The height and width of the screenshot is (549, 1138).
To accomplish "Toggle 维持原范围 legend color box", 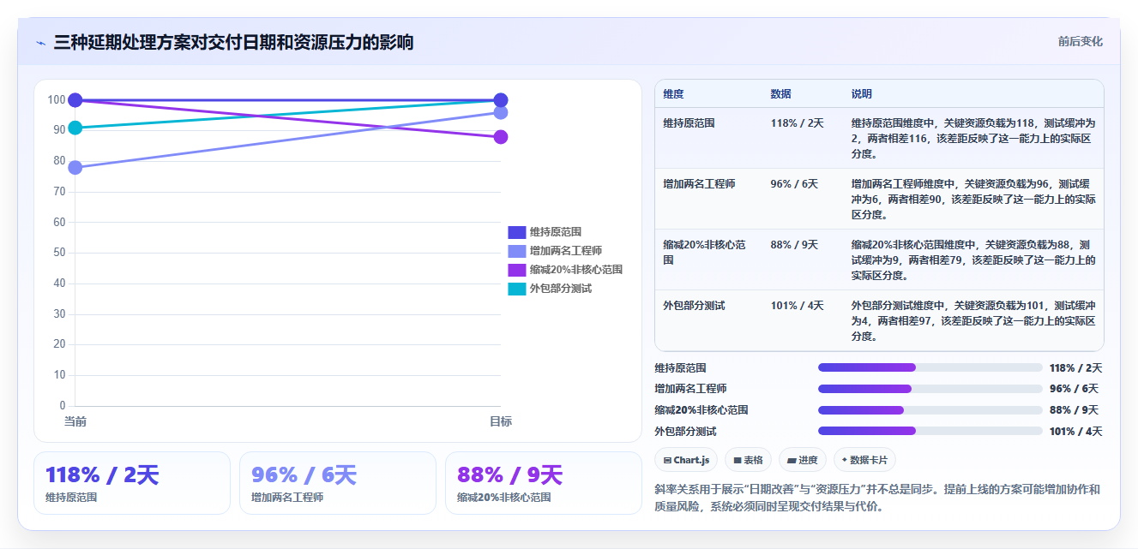I will 516,232.
